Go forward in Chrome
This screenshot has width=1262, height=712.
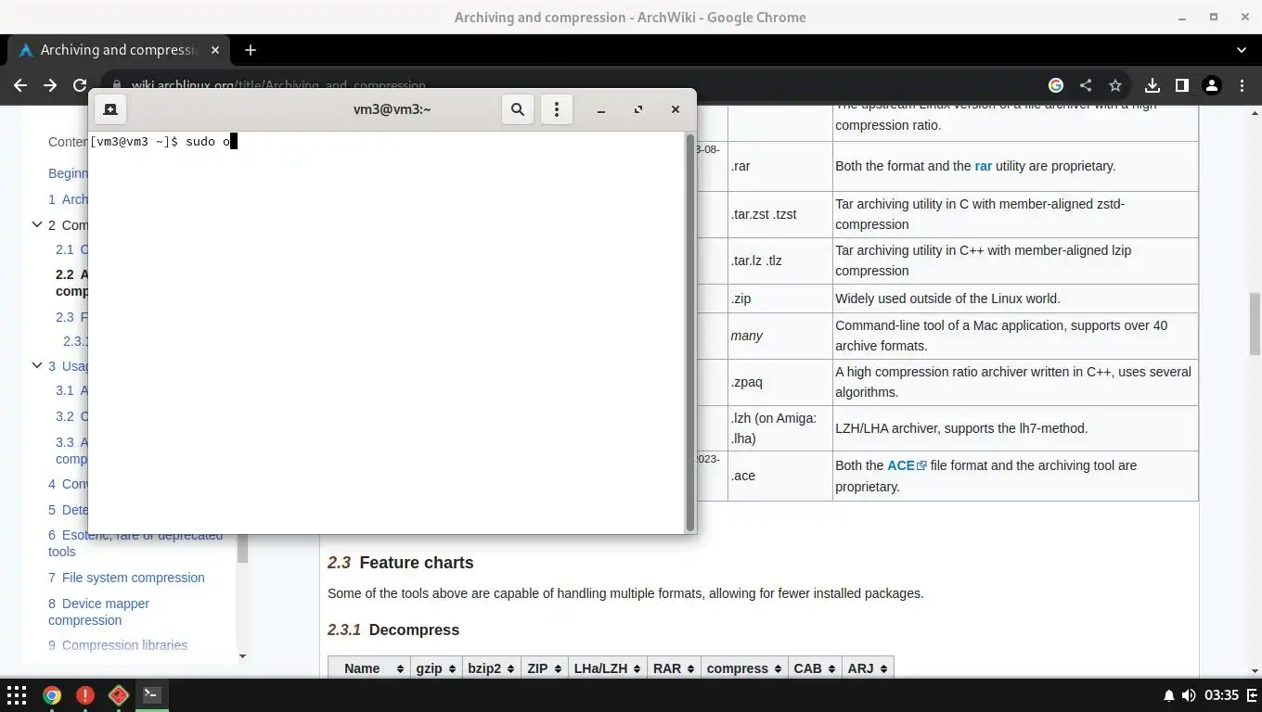pos(50,85)
